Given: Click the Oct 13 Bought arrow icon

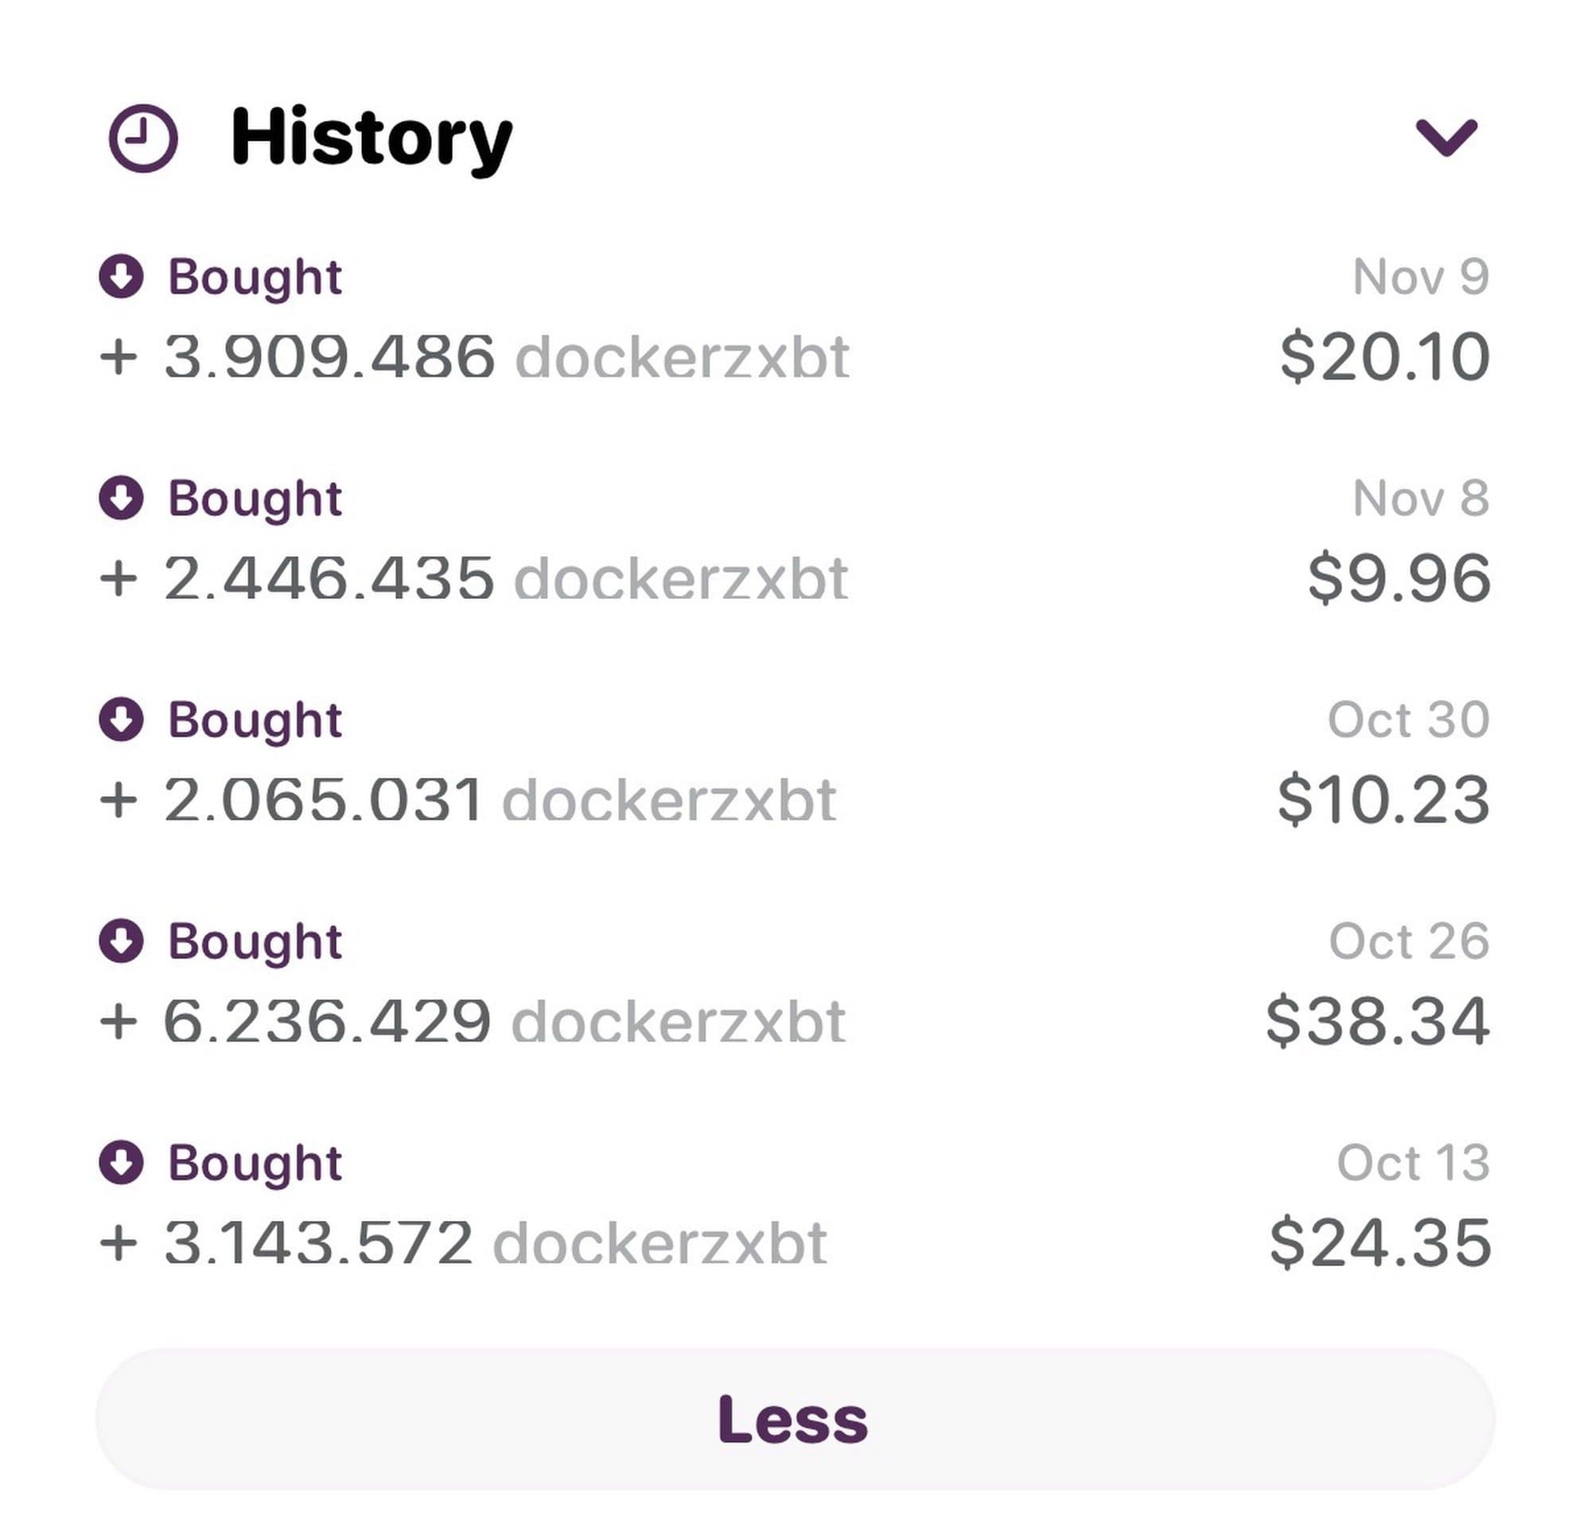Looking at the screenshot, I should [x=122, y=1162].
